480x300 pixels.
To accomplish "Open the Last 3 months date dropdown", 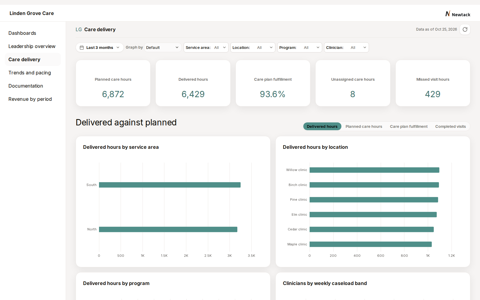I will tap(100, 47).
